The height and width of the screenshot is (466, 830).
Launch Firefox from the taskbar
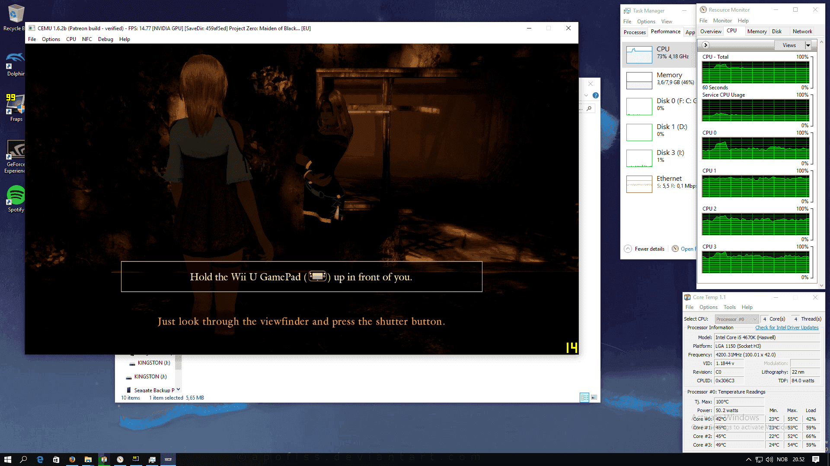point(72,460)
